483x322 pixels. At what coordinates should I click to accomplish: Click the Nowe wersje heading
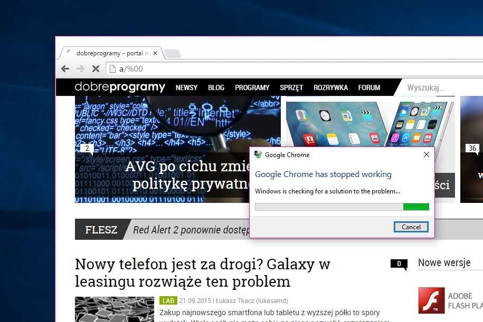[444, 262]
